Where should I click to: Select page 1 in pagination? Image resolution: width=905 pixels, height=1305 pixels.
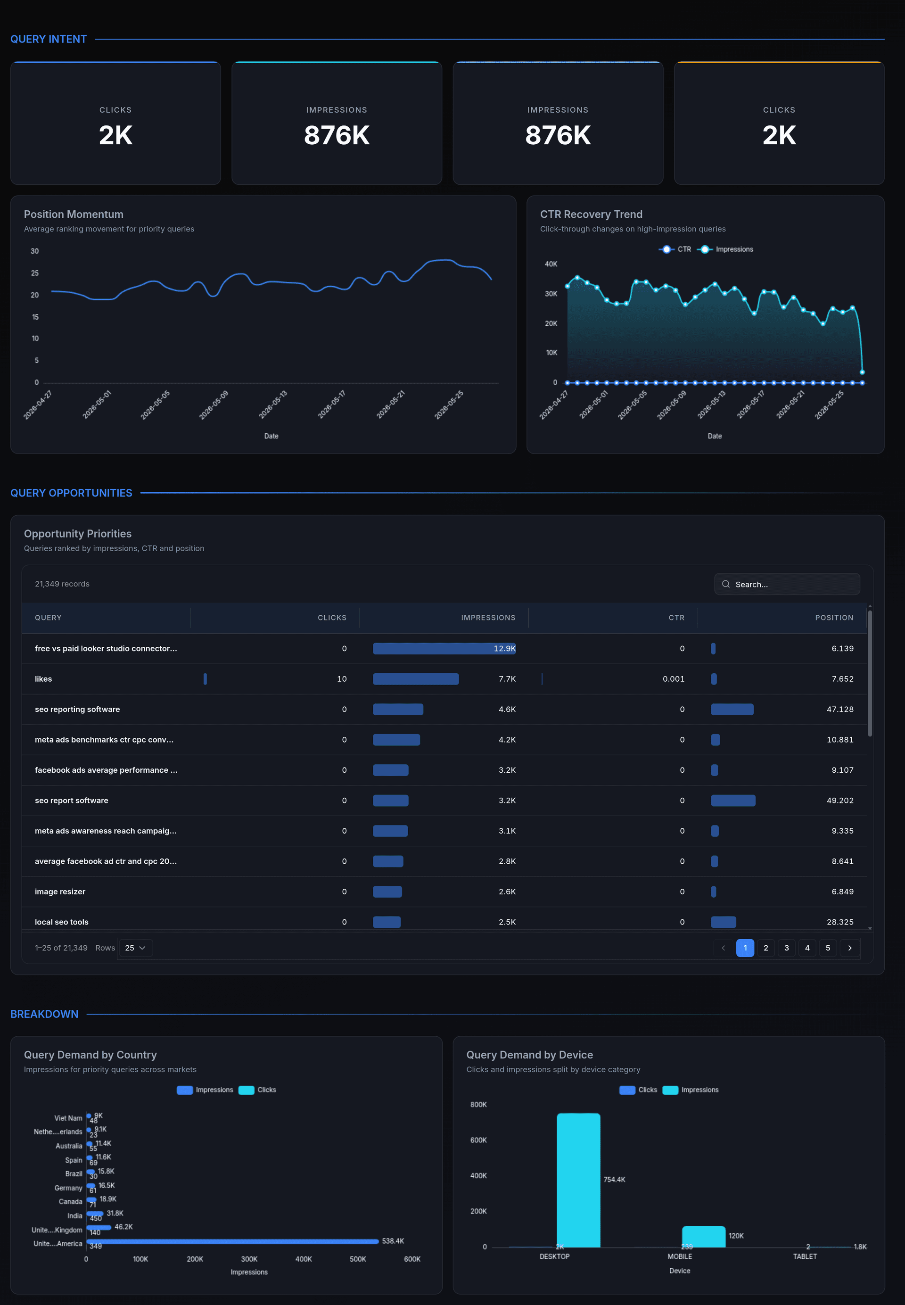click(745, 948)
